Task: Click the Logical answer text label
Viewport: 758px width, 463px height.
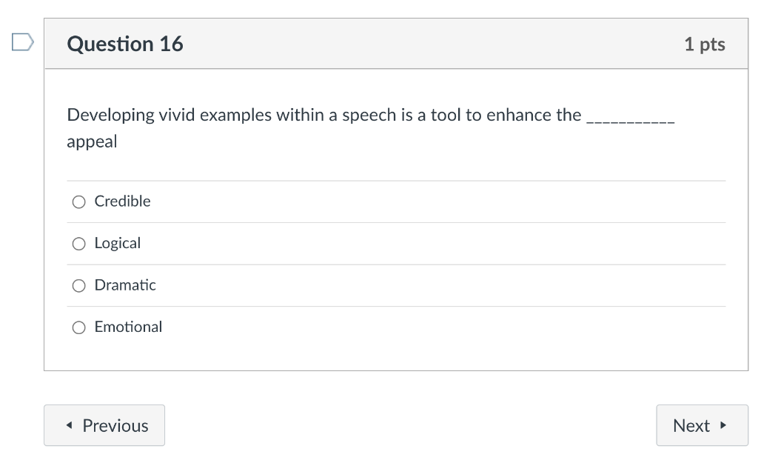Action: pos(118,243)
